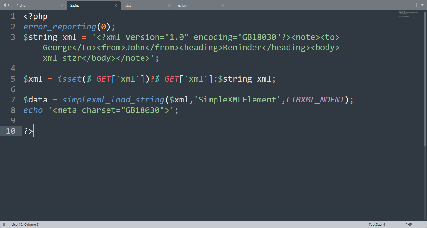Click the Line 10, Column 3 indicator
427x228 pixels.
pos(25,225)
